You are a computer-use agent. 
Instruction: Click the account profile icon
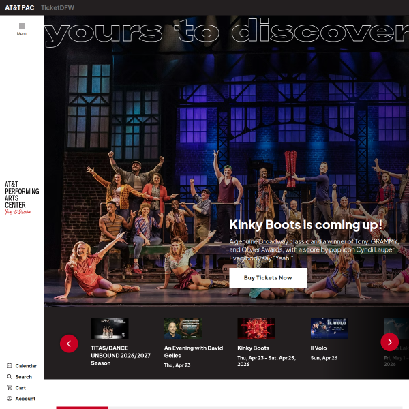point(10,399)
